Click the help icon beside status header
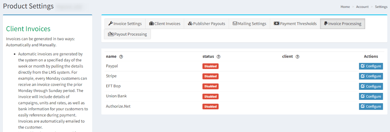This screenshot has height=132, width=390. (x=218, y=57)
